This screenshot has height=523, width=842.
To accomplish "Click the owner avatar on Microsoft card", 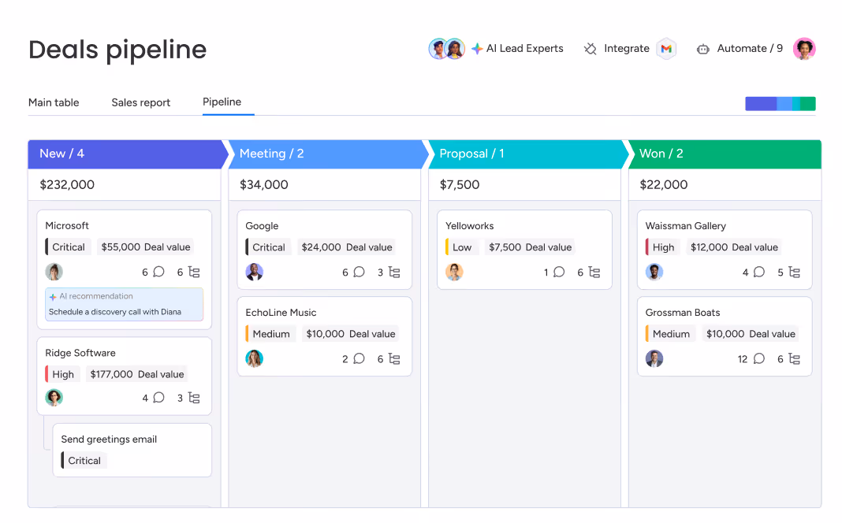I will pyautogui.click(x=54, y=272).
